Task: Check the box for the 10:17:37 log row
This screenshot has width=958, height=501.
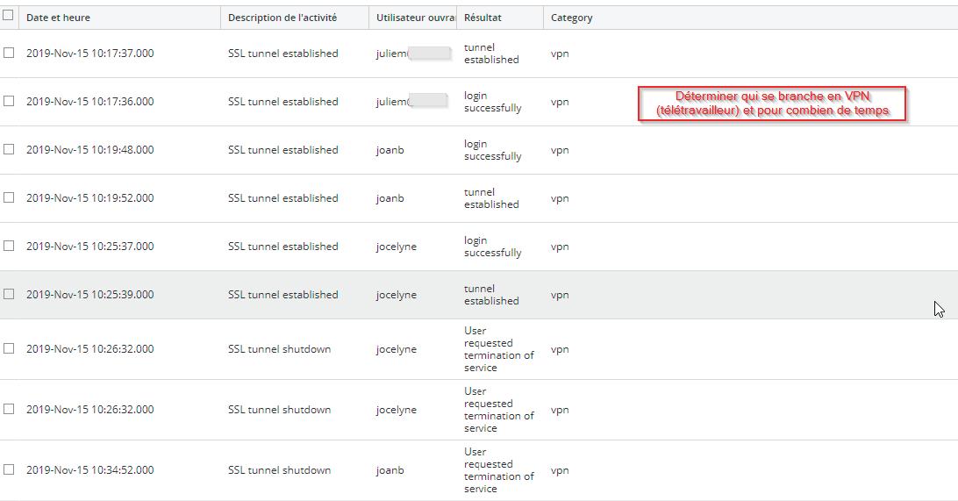Action: [9, 53]
